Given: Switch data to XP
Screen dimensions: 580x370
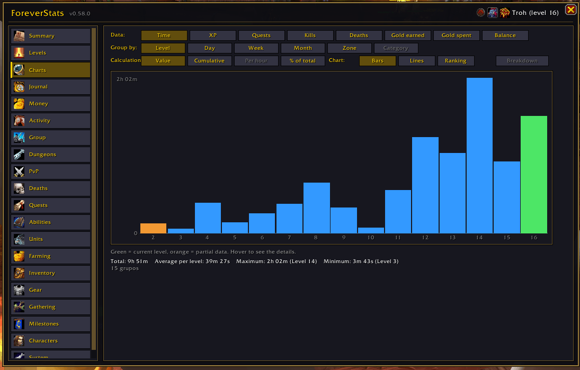Looking at the screenshot, I should pyautogui.click(x=213, y=35).
